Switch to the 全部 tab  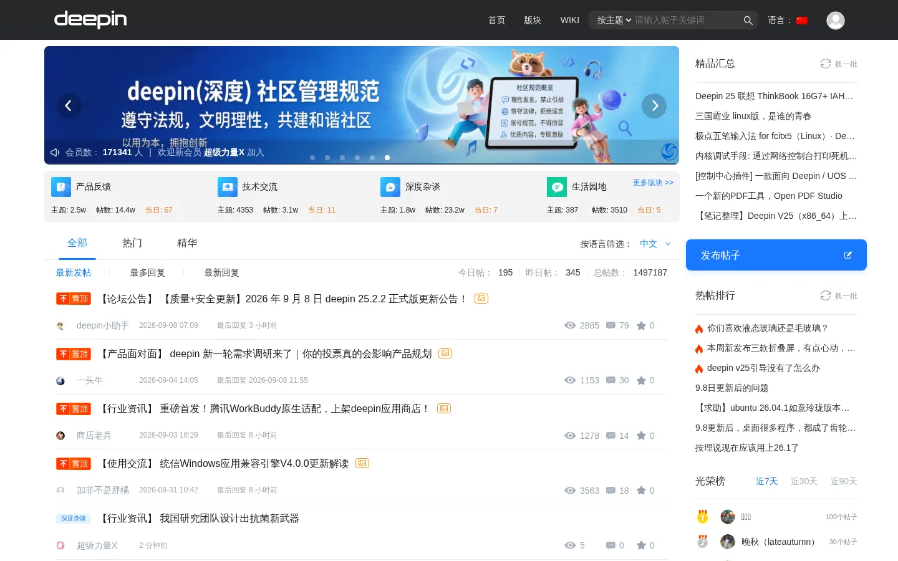77,243
